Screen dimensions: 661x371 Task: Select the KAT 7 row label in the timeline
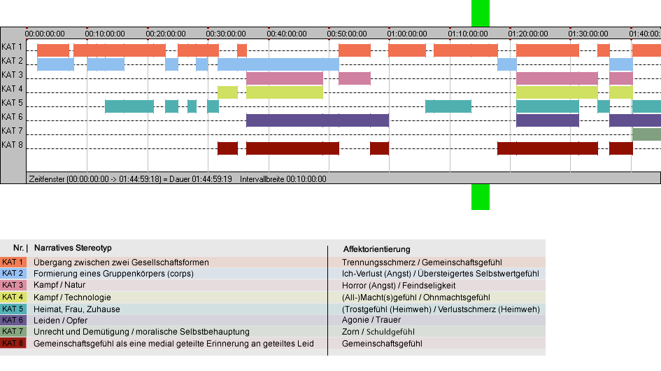(x=12, y=131)
